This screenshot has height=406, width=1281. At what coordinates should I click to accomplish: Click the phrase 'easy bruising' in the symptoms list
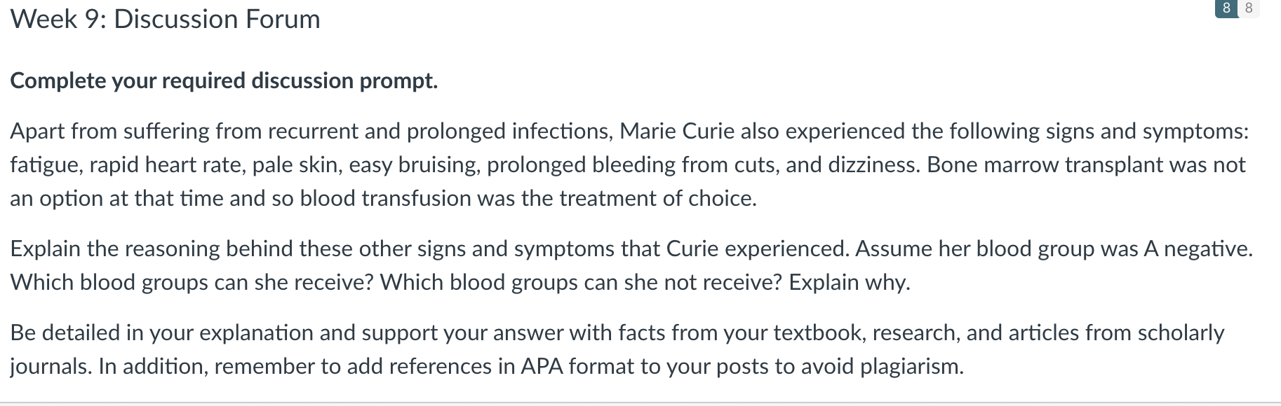414,165
